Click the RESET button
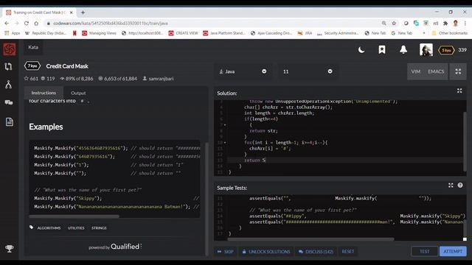The image size is (472, 265). 347,252
